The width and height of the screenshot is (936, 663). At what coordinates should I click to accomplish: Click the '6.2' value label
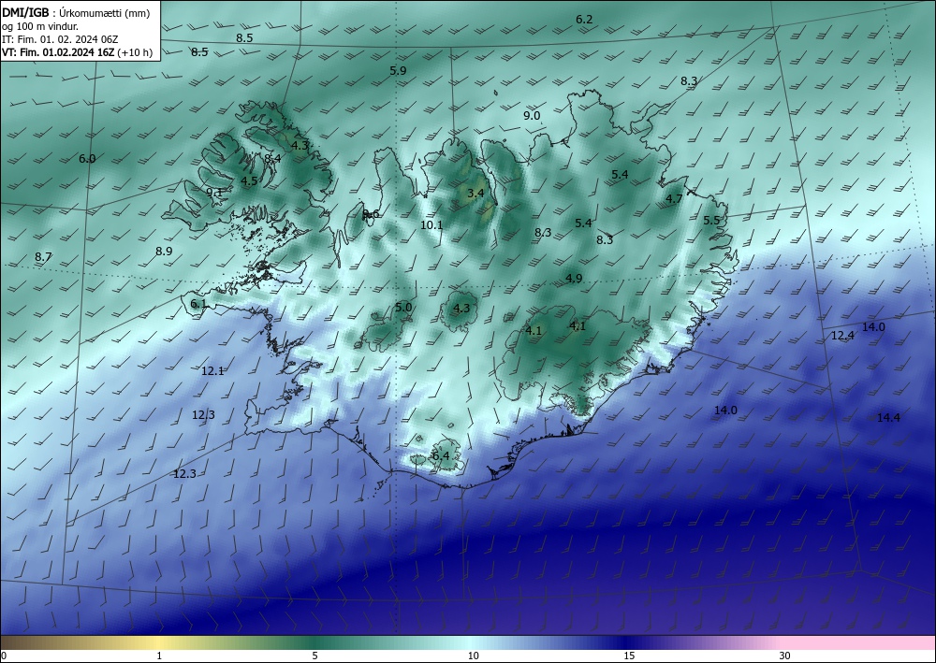pyautogui.click(x=584, y=20)
